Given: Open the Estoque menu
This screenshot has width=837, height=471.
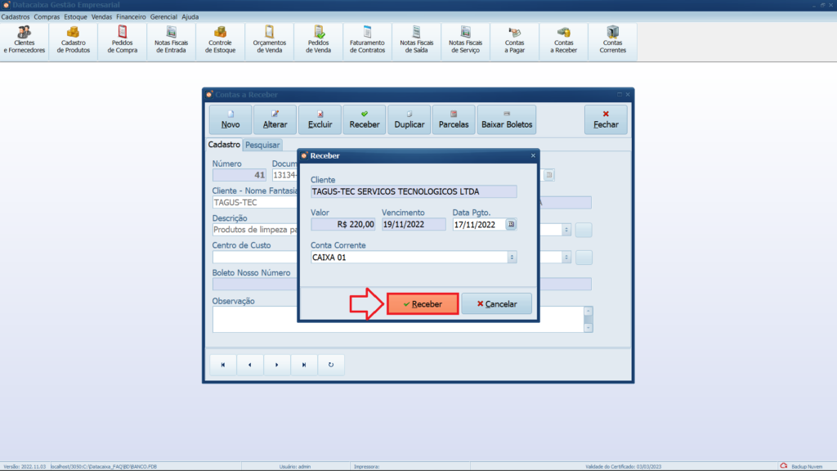Looking at the screenshot, I should tap(76, 16).
